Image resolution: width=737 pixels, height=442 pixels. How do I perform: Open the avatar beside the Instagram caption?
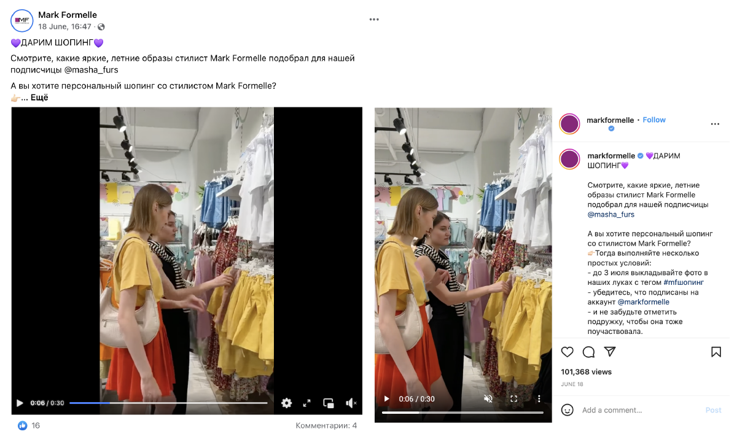tap(570, 159)
